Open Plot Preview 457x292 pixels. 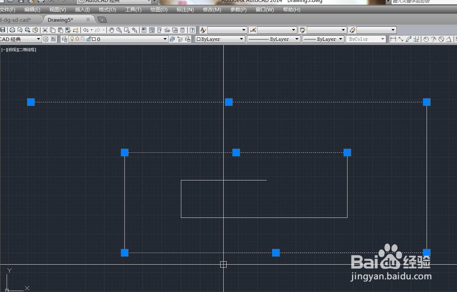point(20,30)
